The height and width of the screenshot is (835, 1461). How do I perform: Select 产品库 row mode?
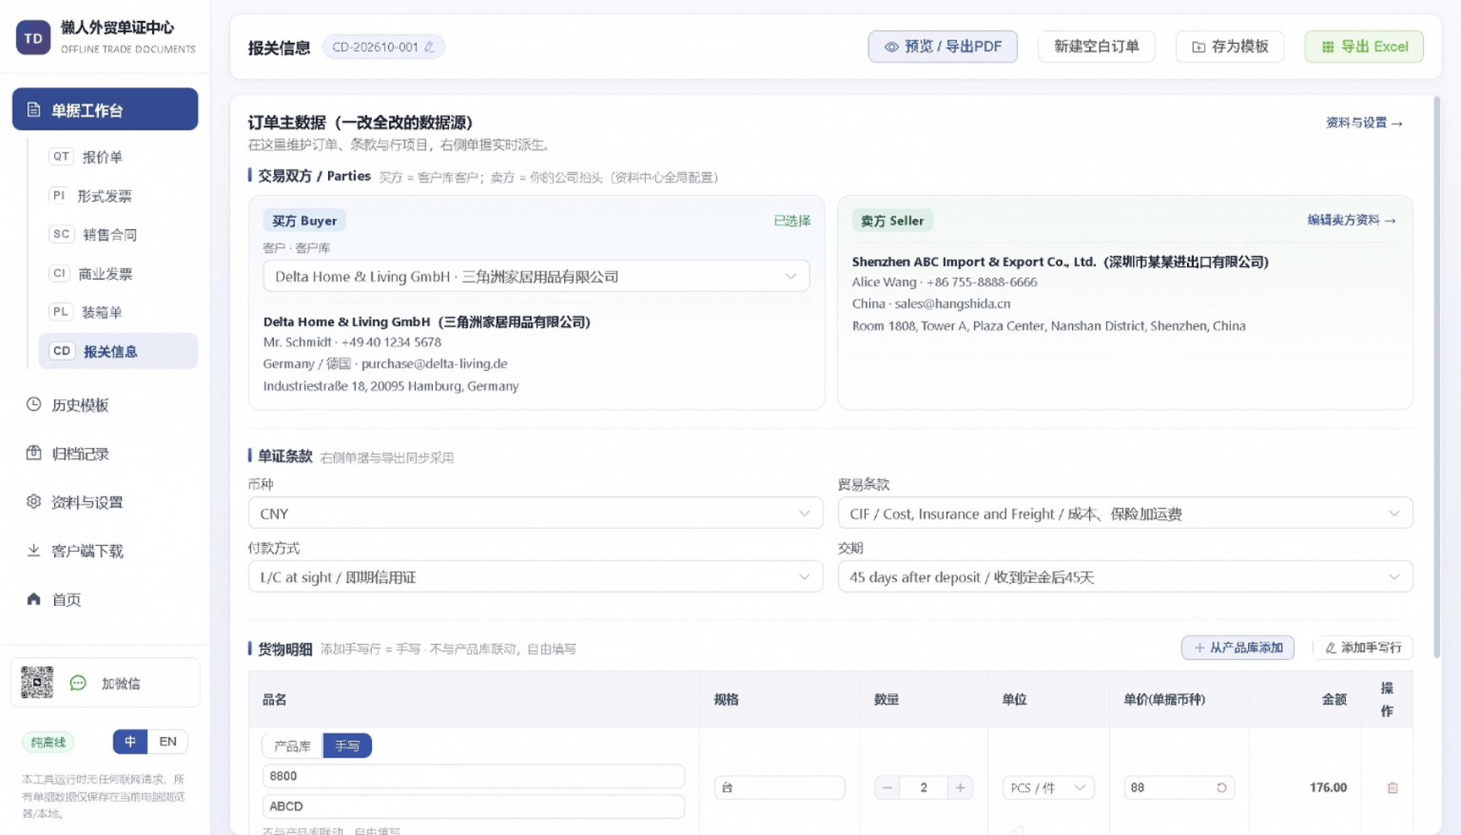[293, 745]
